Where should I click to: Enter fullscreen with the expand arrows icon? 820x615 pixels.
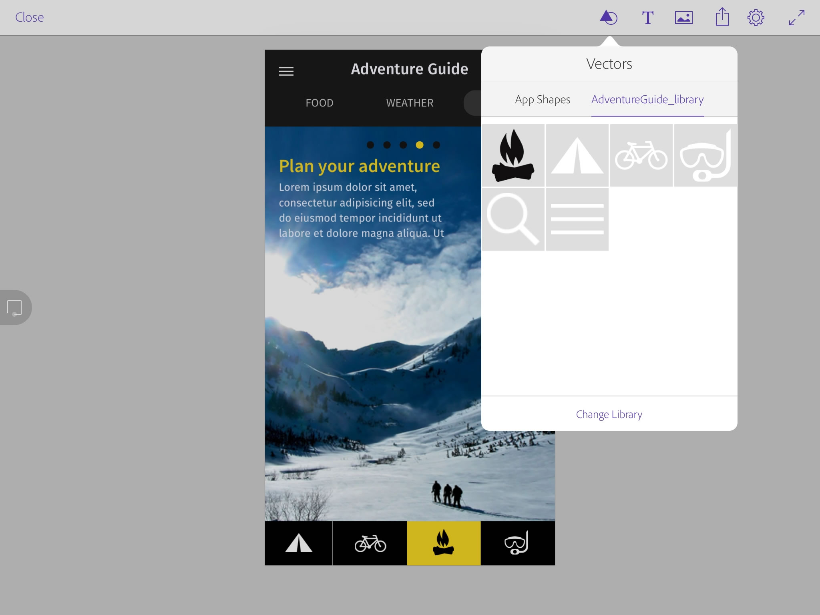click(796, 18)
